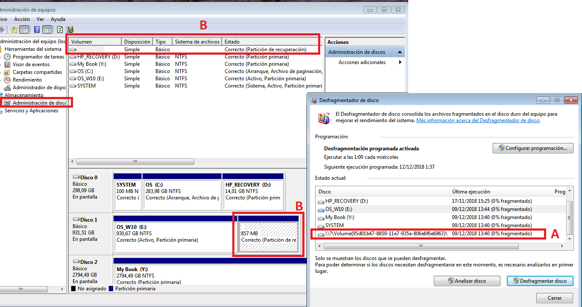Open Rendimiento in the console tree

(27, 80)
